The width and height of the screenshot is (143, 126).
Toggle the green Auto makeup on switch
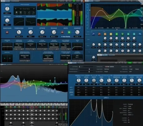[69, 32]
